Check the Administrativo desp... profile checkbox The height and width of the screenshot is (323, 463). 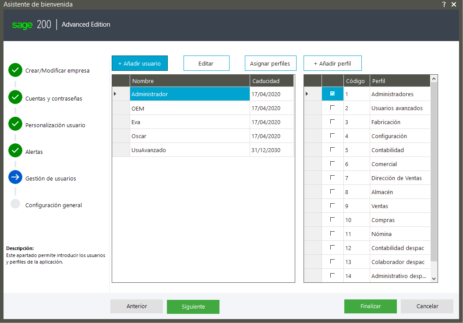click(332, 275)
